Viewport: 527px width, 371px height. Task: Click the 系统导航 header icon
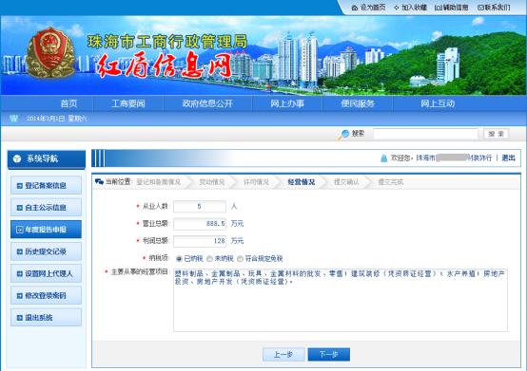[17, 158]
